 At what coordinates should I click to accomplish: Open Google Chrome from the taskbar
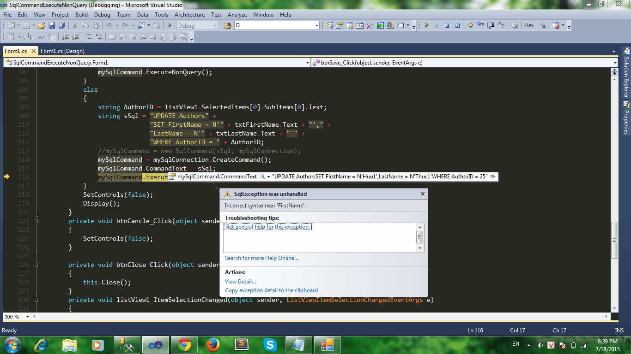(184, 344)
